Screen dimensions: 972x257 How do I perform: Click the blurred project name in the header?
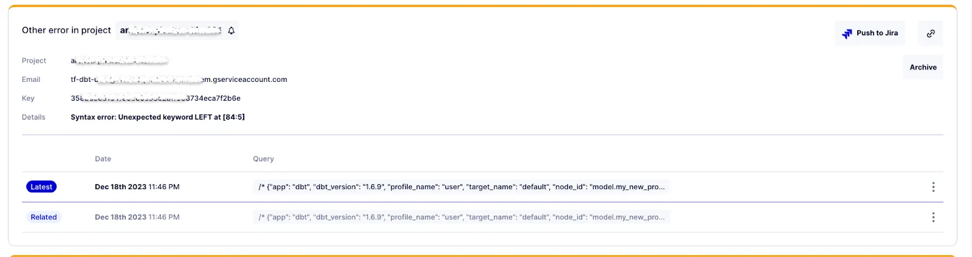tap(171, 30)
